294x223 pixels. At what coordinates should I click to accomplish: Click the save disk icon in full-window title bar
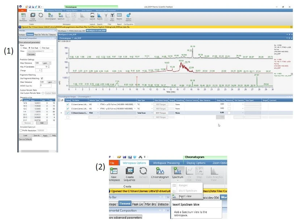pyautogui.click(x=30, y=7)
